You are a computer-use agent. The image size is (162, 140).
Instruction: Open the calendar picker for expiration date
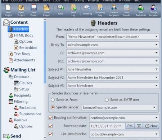tap(139, 126)
